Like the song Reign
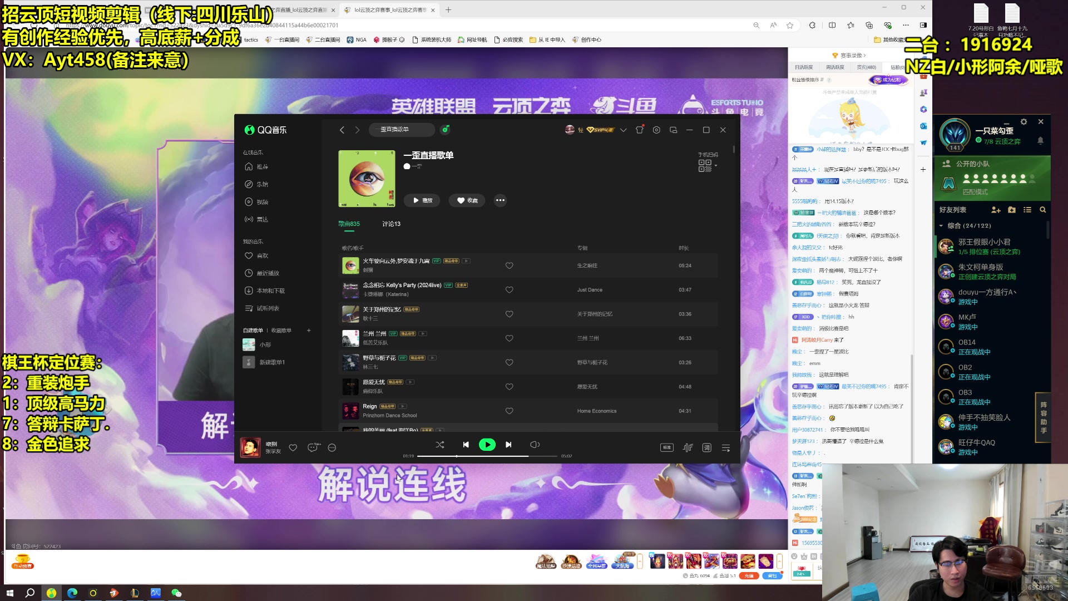Screen dimensions: 1068x601 pos(509,411)
